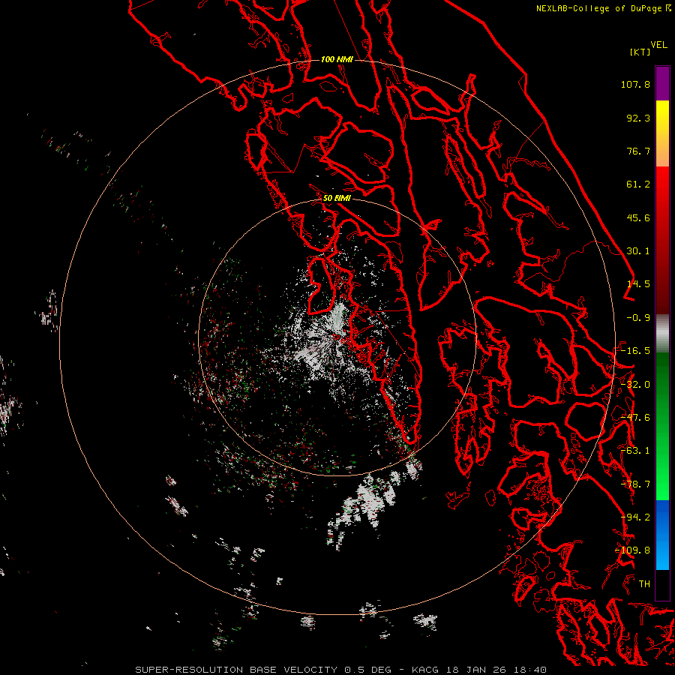The height and width of the screenshot is (675, 675).
Task: Click the [KT] units label
Action: pos(640,52)
